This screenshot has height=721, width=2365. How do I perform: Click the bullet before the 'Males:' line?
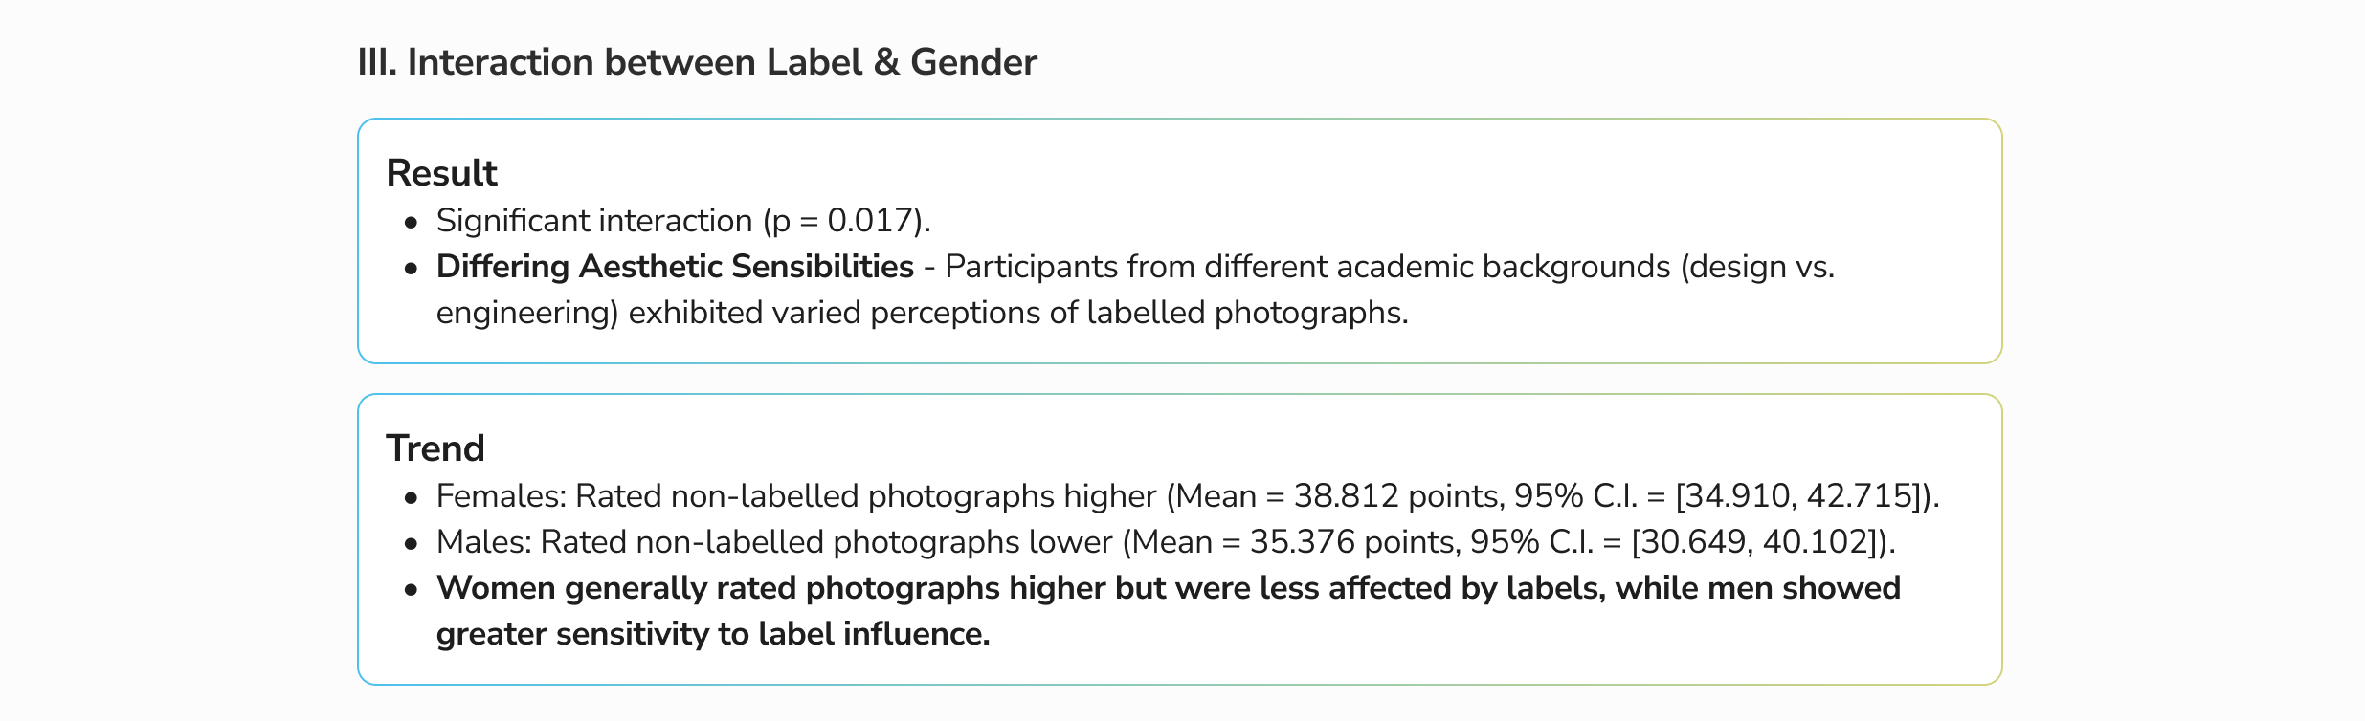click(412, 544)
